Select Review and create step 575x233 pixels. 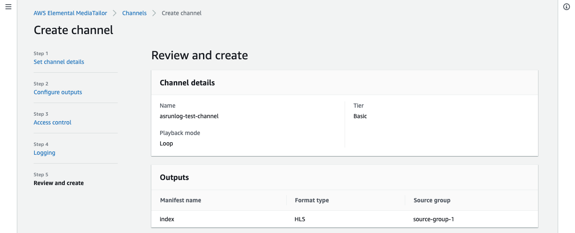click(x=59, y=183)
